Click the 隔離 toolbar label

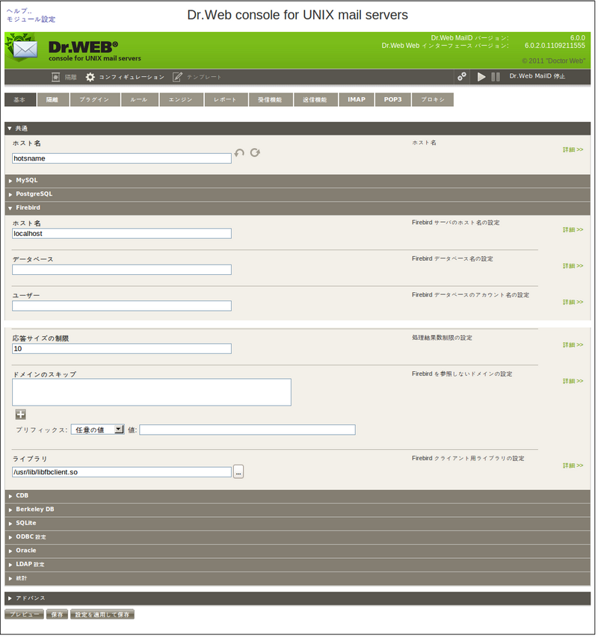[x=71, y=77]
